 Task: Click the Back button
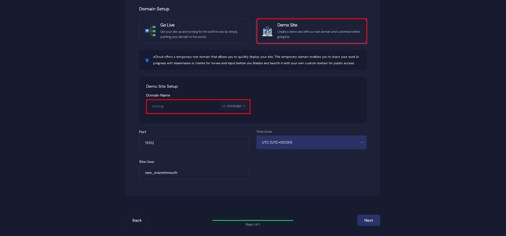pyautogui.click(x=137, y=220)
